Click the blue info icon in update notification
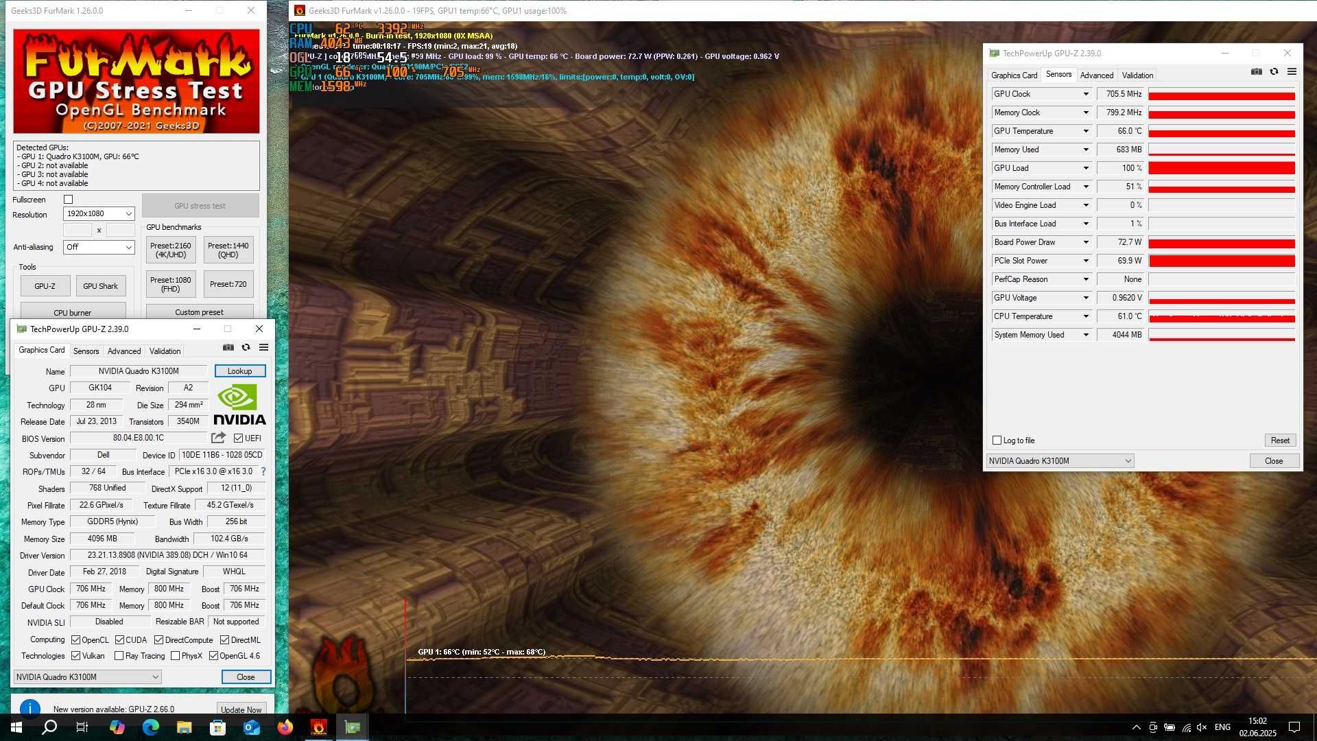The height and width of the screenshot is (741, 1317). (x=29, y=708)
